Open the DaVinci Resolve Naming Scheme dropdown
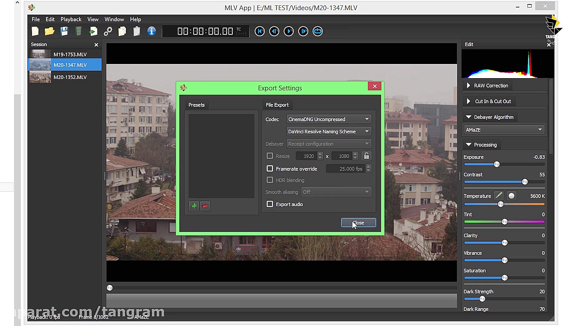The width and height of the screenshot is (581, 326). pyautogui.click(x=329, y=132)
